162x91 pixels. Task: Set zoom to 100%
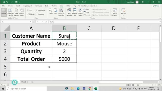pos(56,11)
